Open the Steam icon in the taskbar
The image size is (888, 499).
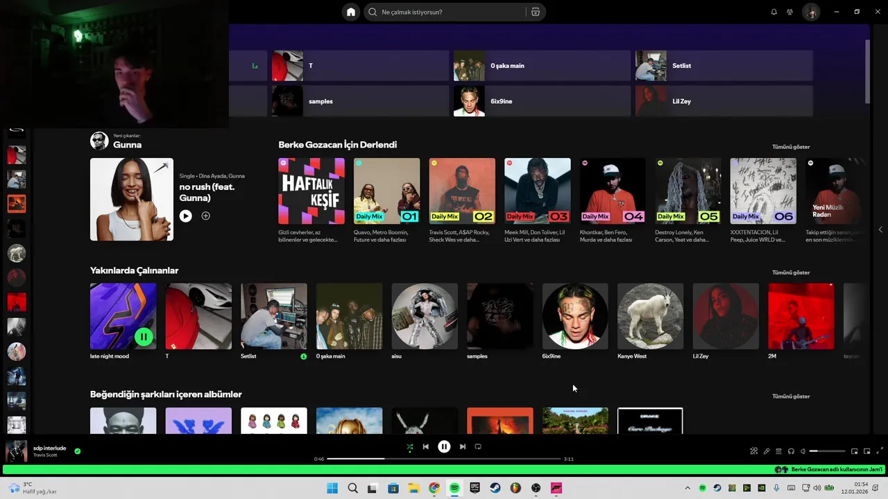495,488
